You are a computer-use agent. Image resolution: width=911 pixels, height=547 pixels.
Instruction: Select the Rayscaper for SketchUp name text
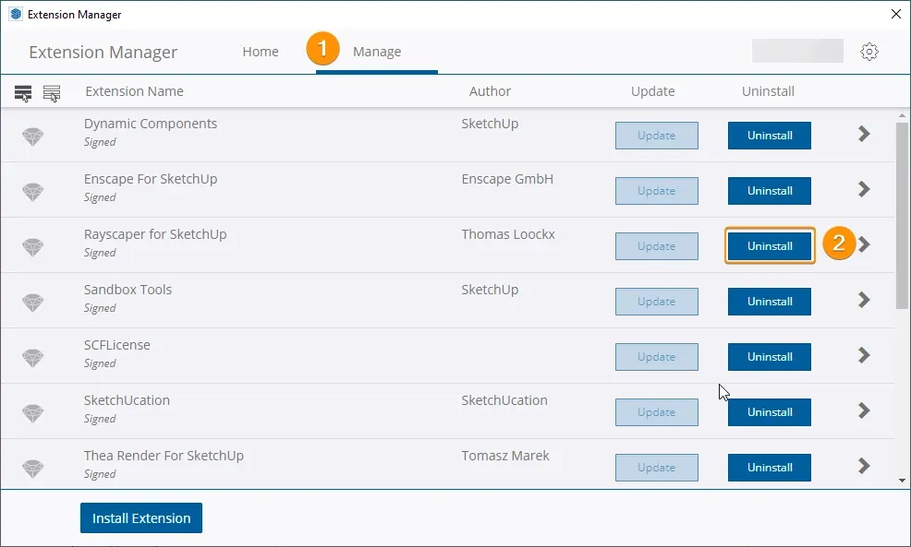point(155,234)
